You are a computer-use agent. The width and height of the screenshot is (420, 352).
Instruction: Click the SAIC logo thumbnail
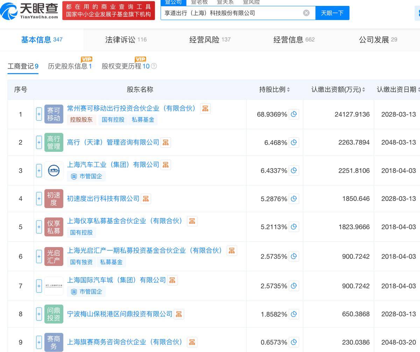pyautogui.click(x=54, y=171)
